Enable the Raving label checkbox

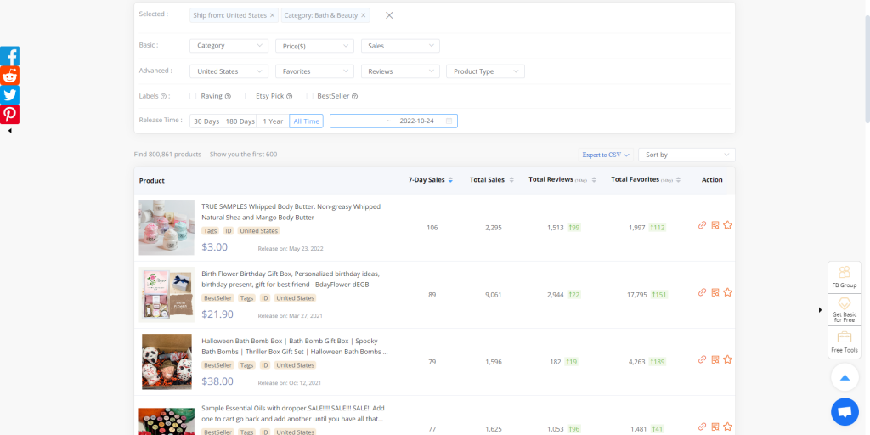coord(194,96)
